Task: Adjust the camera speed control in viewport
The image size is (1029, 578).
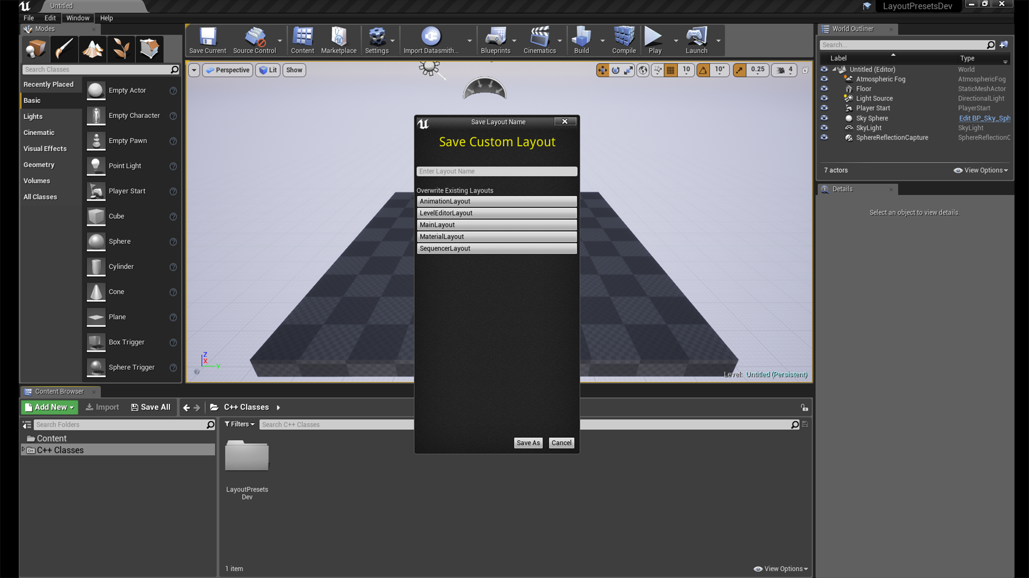Action: point(784,70)
